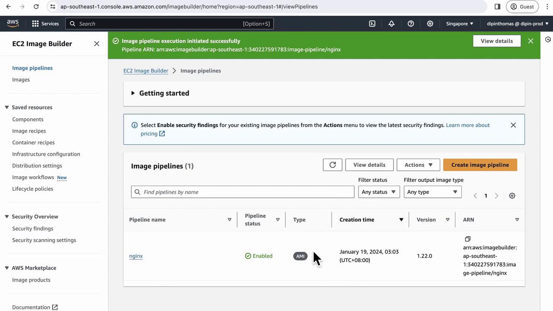Click the Enabled status of nginx
The width and height of the screenshot is (553, 311).
click(259, 256)
